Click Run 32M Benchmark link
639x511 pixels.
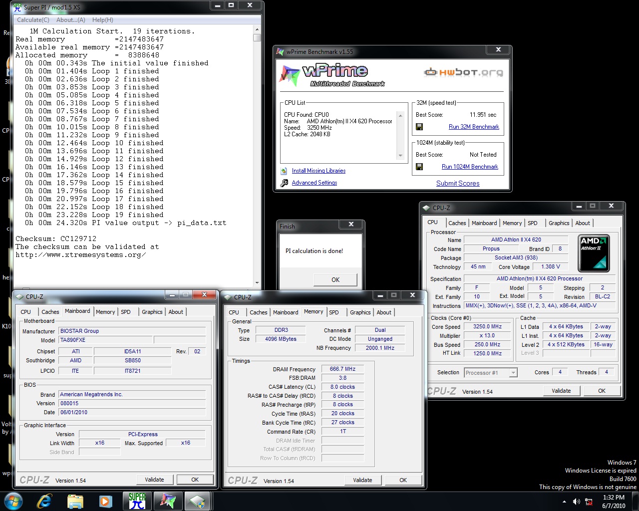tap(474, 127)
